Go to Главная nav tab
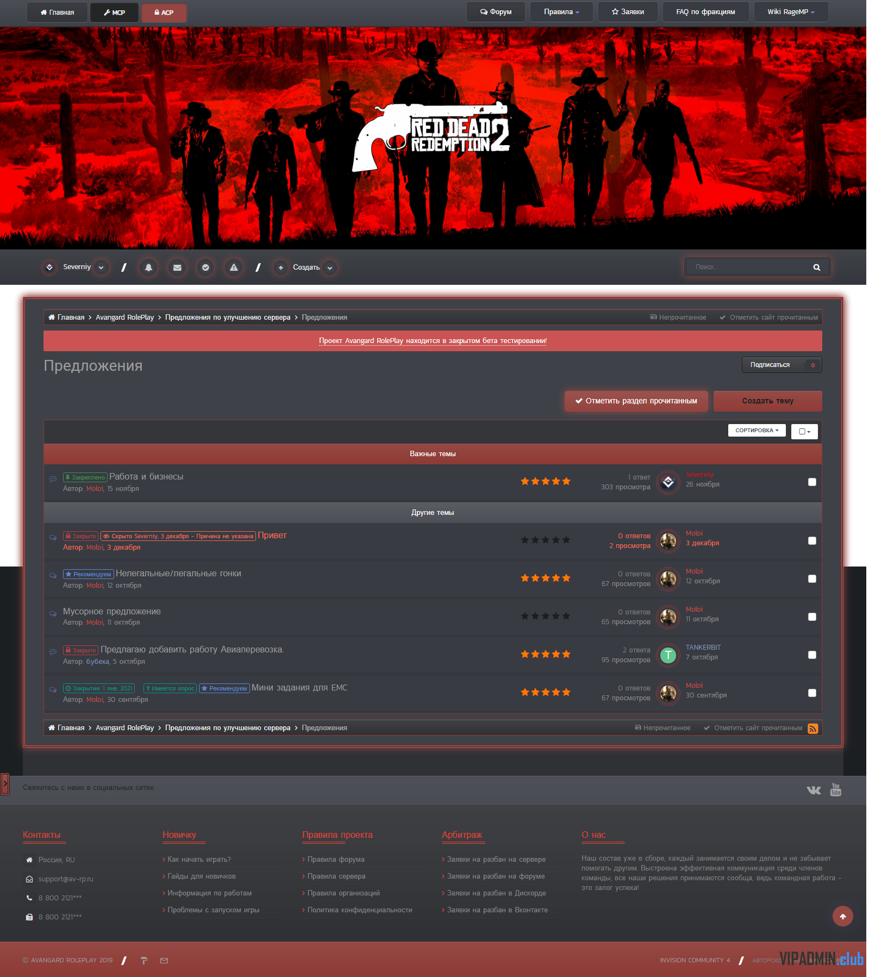This screenshot has width=869, height=977. pyautogui.click(x=57, y=13)
